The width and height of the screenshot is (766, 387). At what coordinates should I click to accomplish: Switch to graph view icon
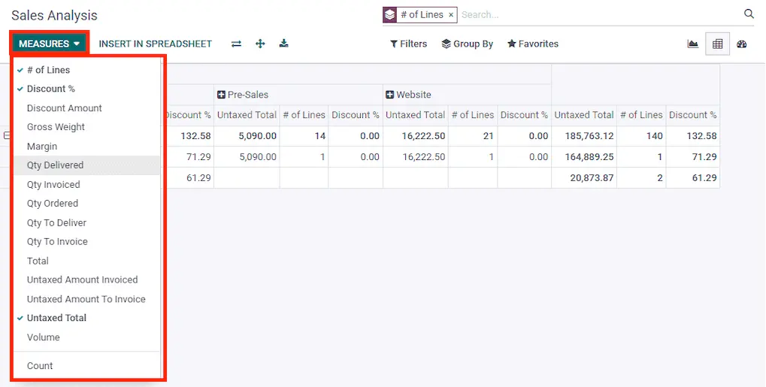(x=692, y=44)
